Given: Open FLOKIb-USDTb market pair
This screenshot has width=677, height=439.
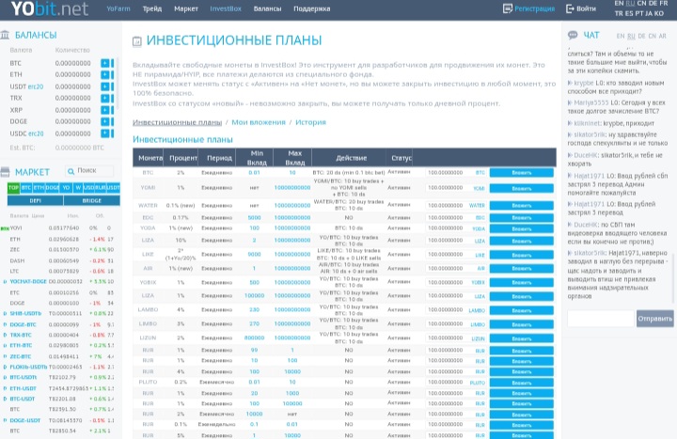Looking at the screenshot, I should (28, 367).
